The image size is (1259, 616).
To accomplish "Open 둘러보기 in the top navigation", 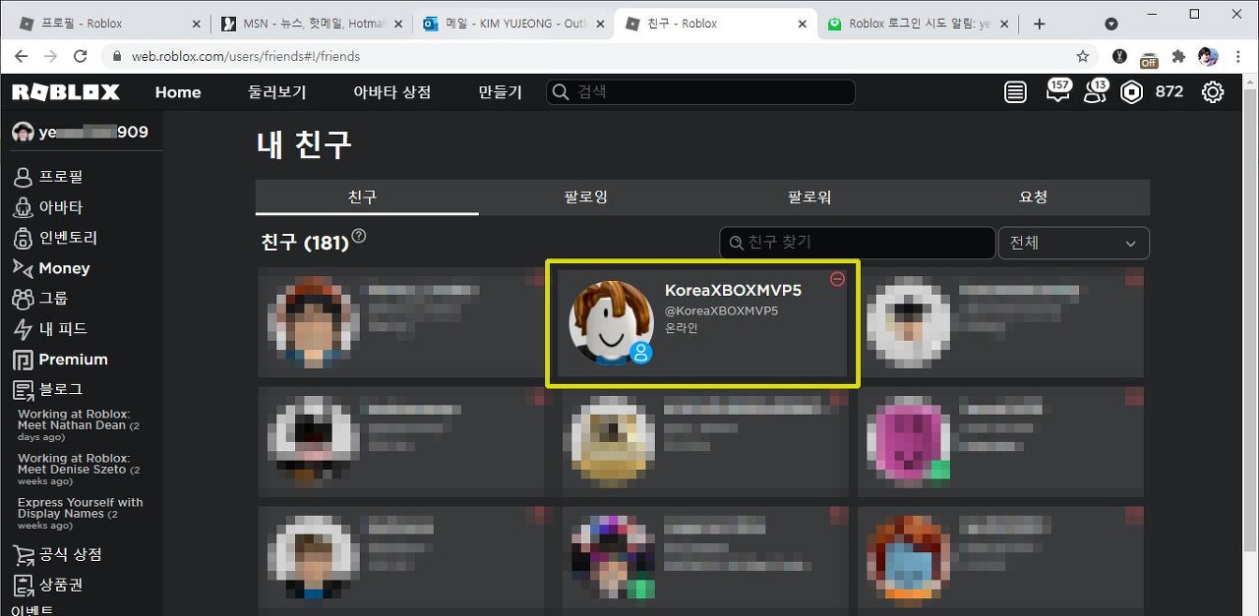I will (x=277, y=92).
